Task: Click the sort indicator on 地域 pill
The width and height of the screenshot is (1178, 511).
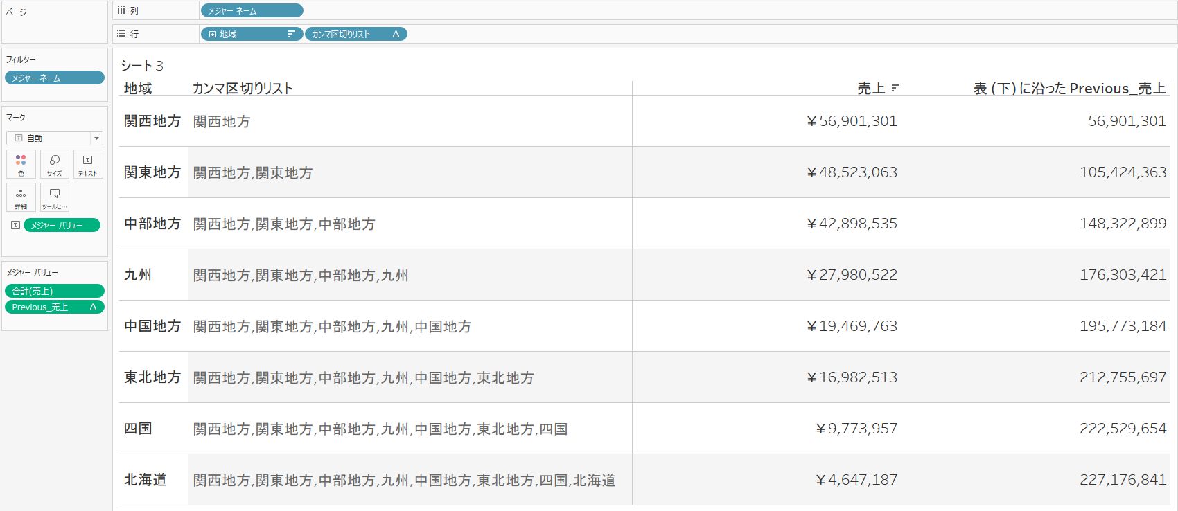Action: 291,34
